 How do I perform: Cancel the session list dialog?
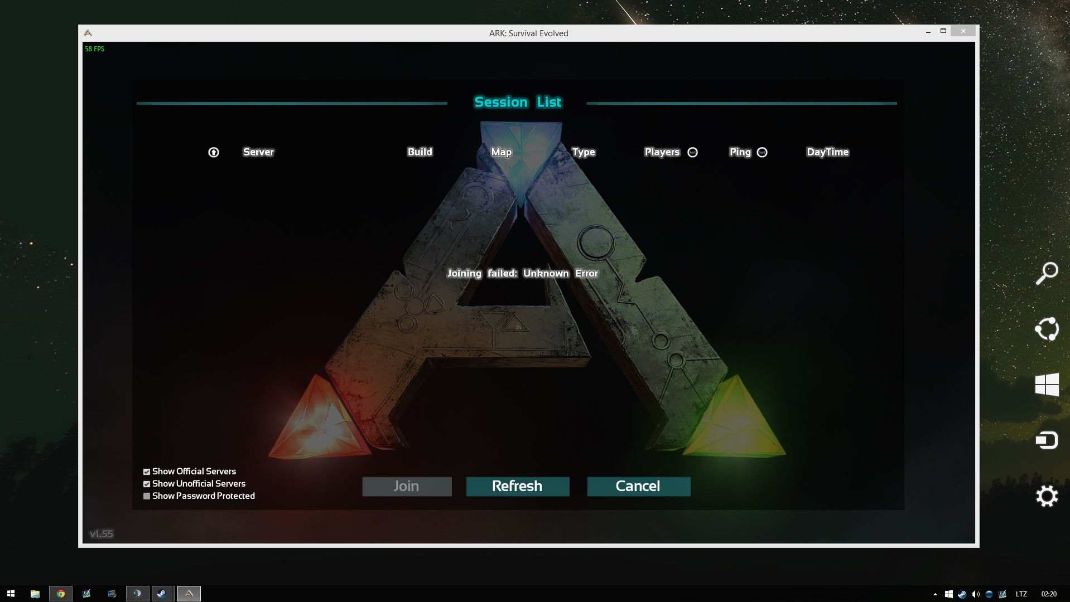(638, 486)
